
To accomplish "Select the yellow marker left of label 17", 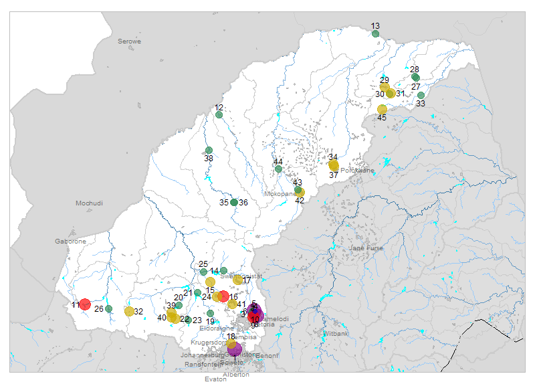I will [x=238, y=280].
